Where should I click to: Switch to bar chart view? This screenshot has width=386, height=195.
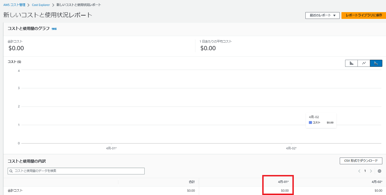[x=351, y=63]
